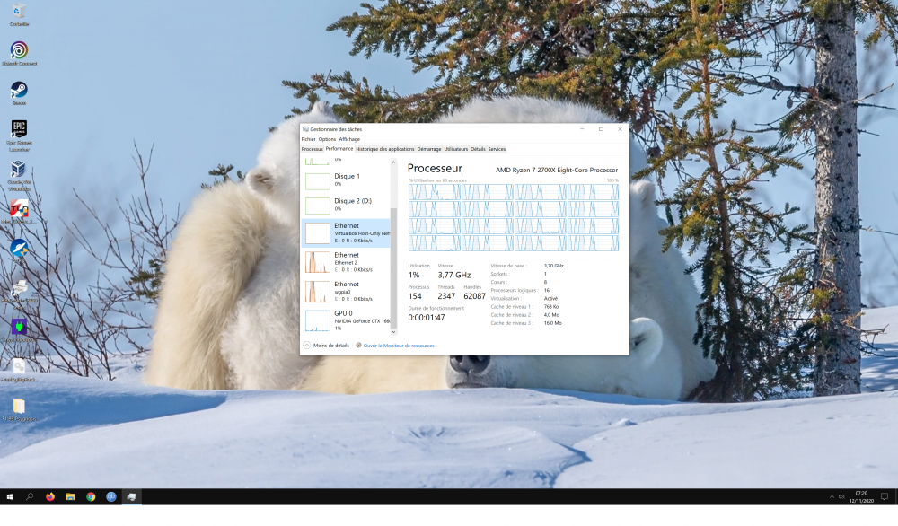Open the Corbeille recycle bin icon

tap(19, 13)
